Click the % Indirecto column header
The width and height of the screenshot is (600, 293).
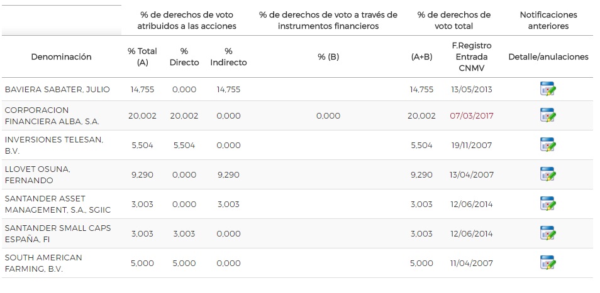[228, 56]
